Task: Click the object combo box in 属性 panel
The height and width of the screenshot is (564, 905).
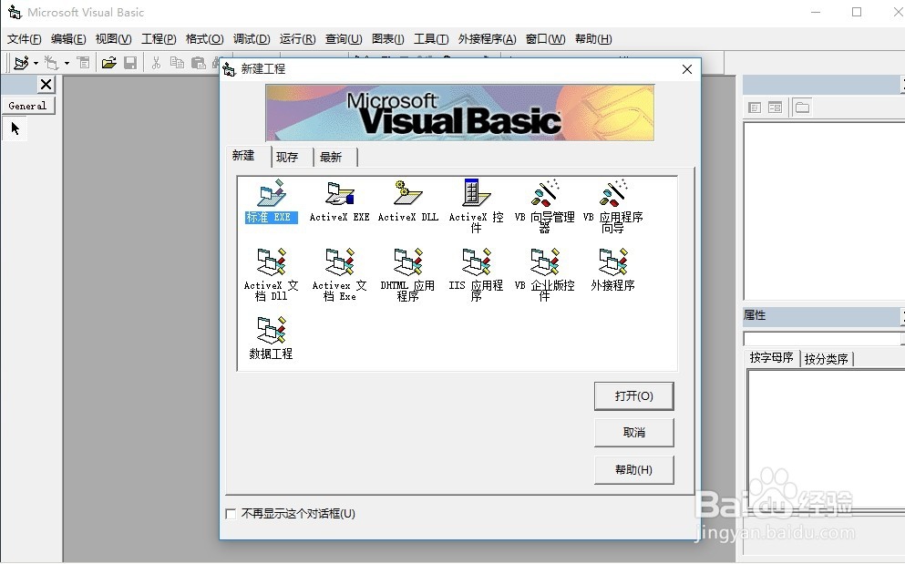Action: tap(823, 339)
